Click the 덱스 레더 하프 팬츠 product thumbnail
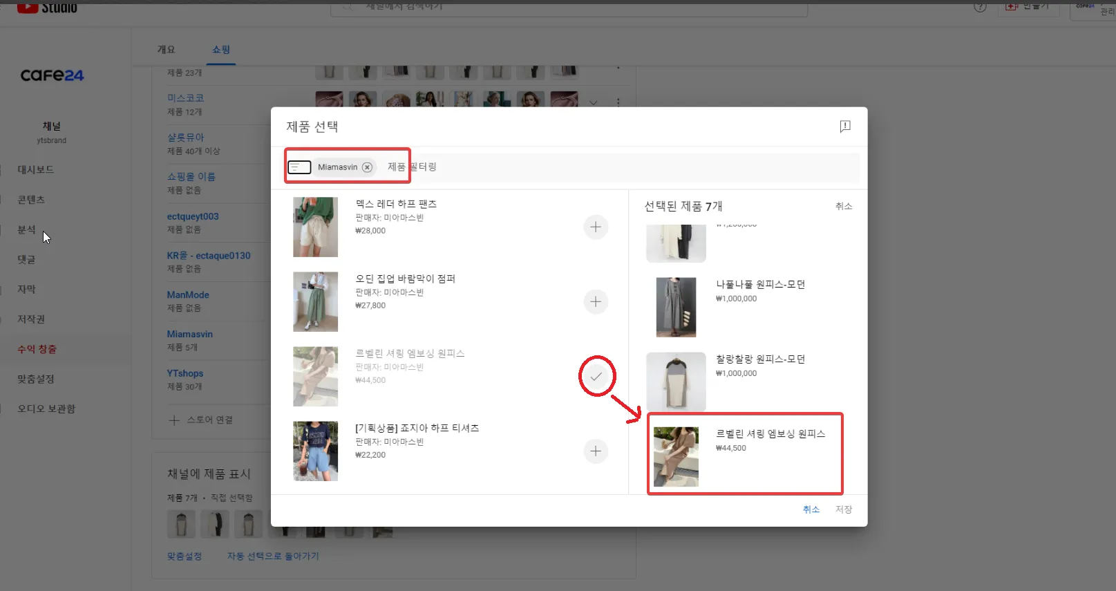 click(316, 227)
